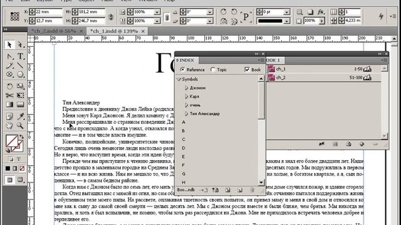Image resolution: width=401 pixels, height=225 pixels.
Task: Select the Pencil tool
Action: [9, 66]
